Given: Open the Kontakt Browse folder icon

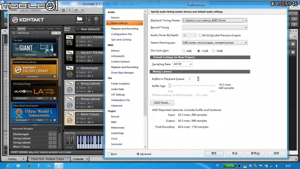Looking at the screenshot, I should 79,19.
